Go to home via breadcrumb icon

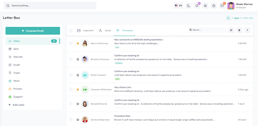click(228, 18)
